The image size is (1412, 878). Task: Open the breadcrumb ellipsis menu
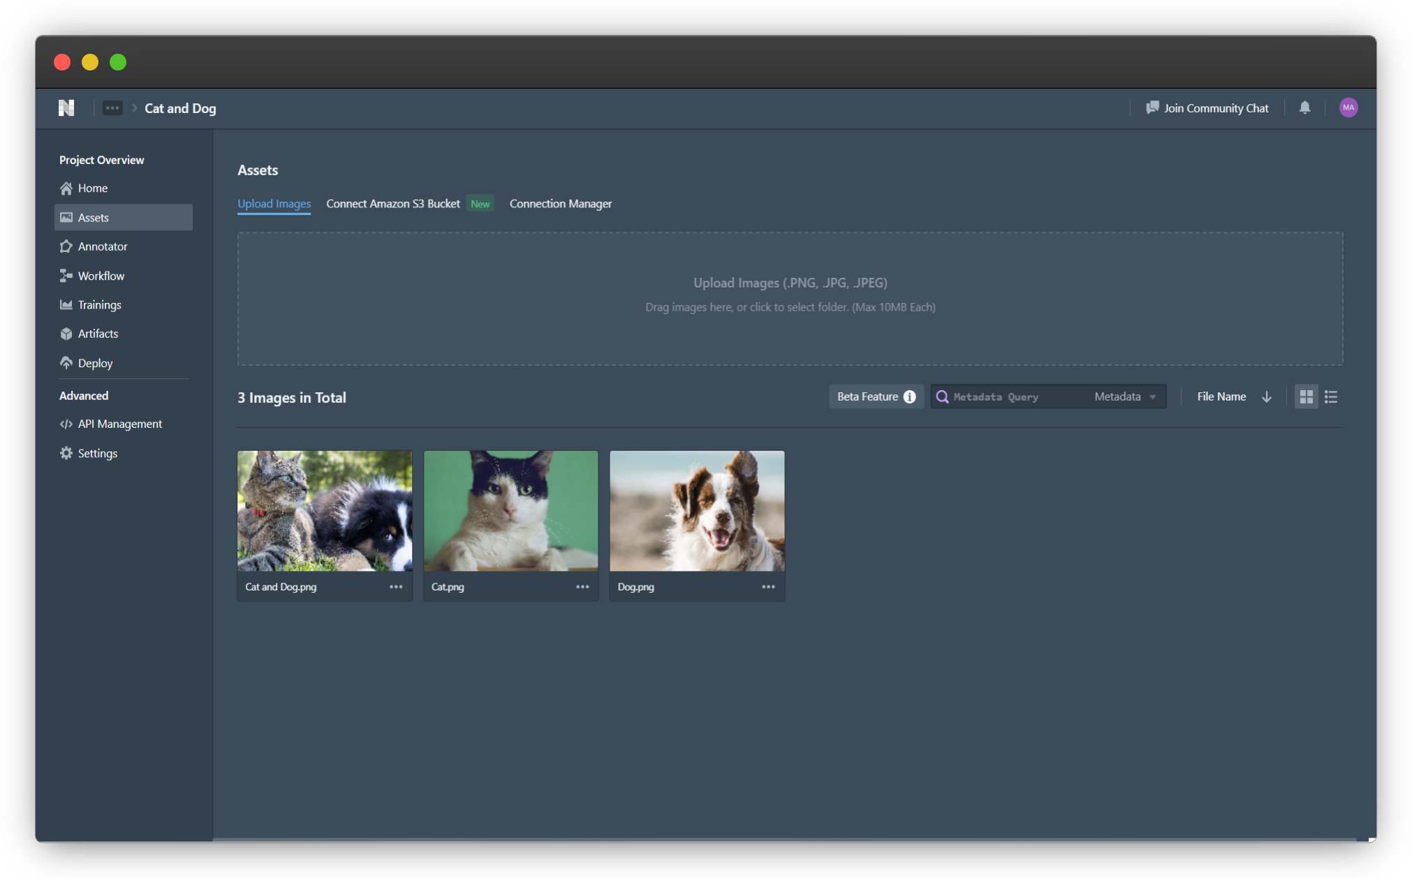(x=112, y=108)
